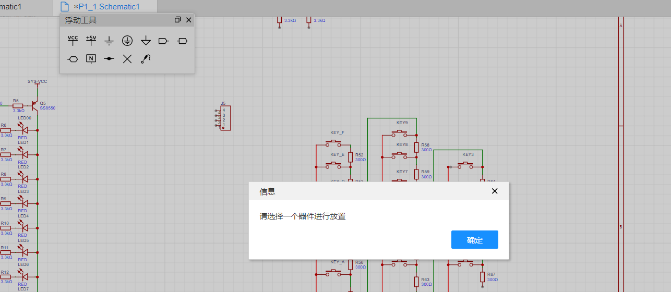Select the VCC power symbol tool
Screen dimensions: 671x292
click(x=73, y=41)
